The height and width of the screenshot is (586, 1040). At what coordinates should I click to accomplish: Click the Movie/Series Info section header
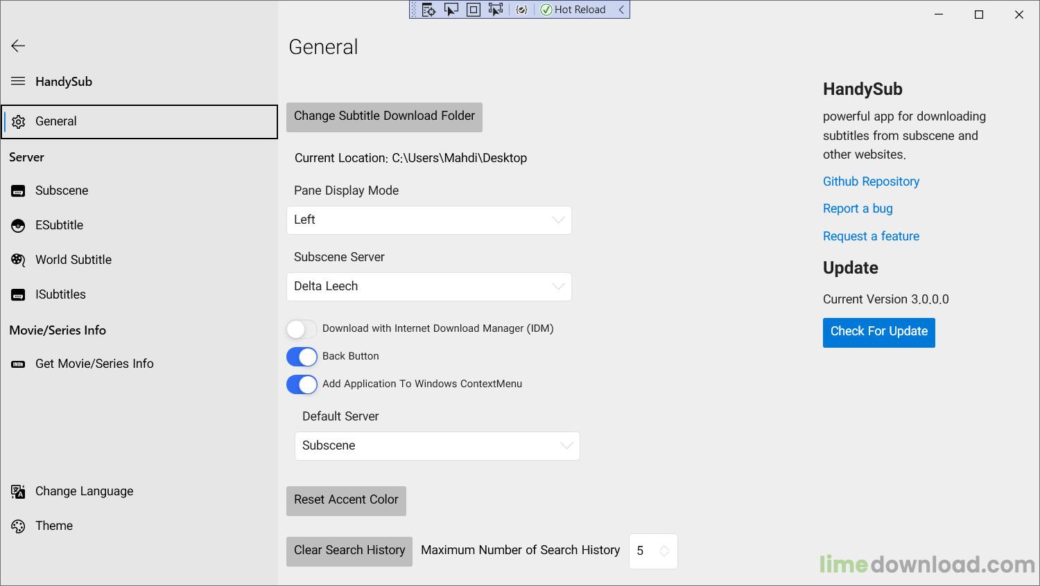click(58, 330)
